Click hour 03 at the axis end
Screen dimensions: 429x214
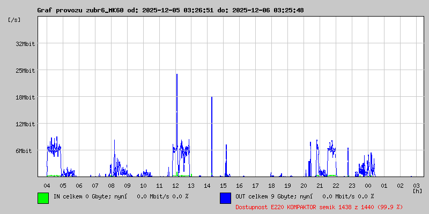tap(416, 185)
